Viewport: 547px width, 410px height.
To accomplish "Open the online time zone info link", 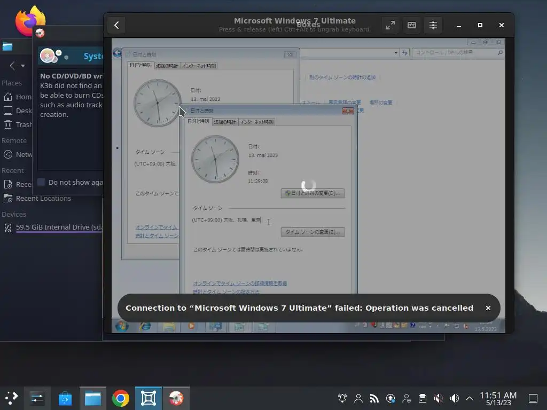I will (x=240, y=283).
